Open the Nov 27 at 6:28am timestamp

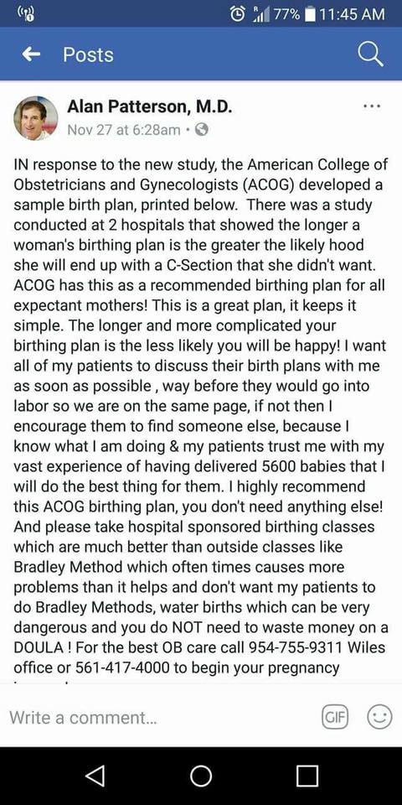(124, 130)
